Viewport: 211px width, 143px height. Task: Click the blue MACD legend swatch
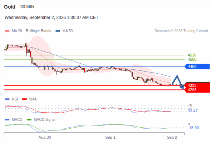7,120
